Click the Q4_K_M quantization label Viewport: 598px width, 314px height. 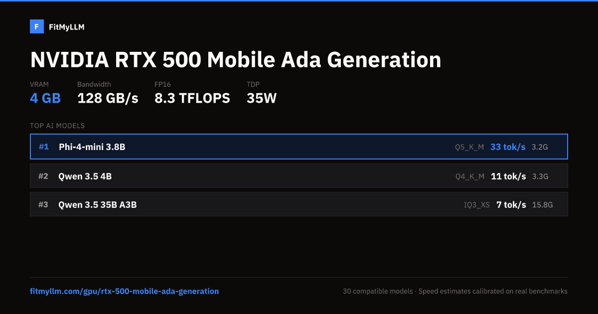coord(470,176)
